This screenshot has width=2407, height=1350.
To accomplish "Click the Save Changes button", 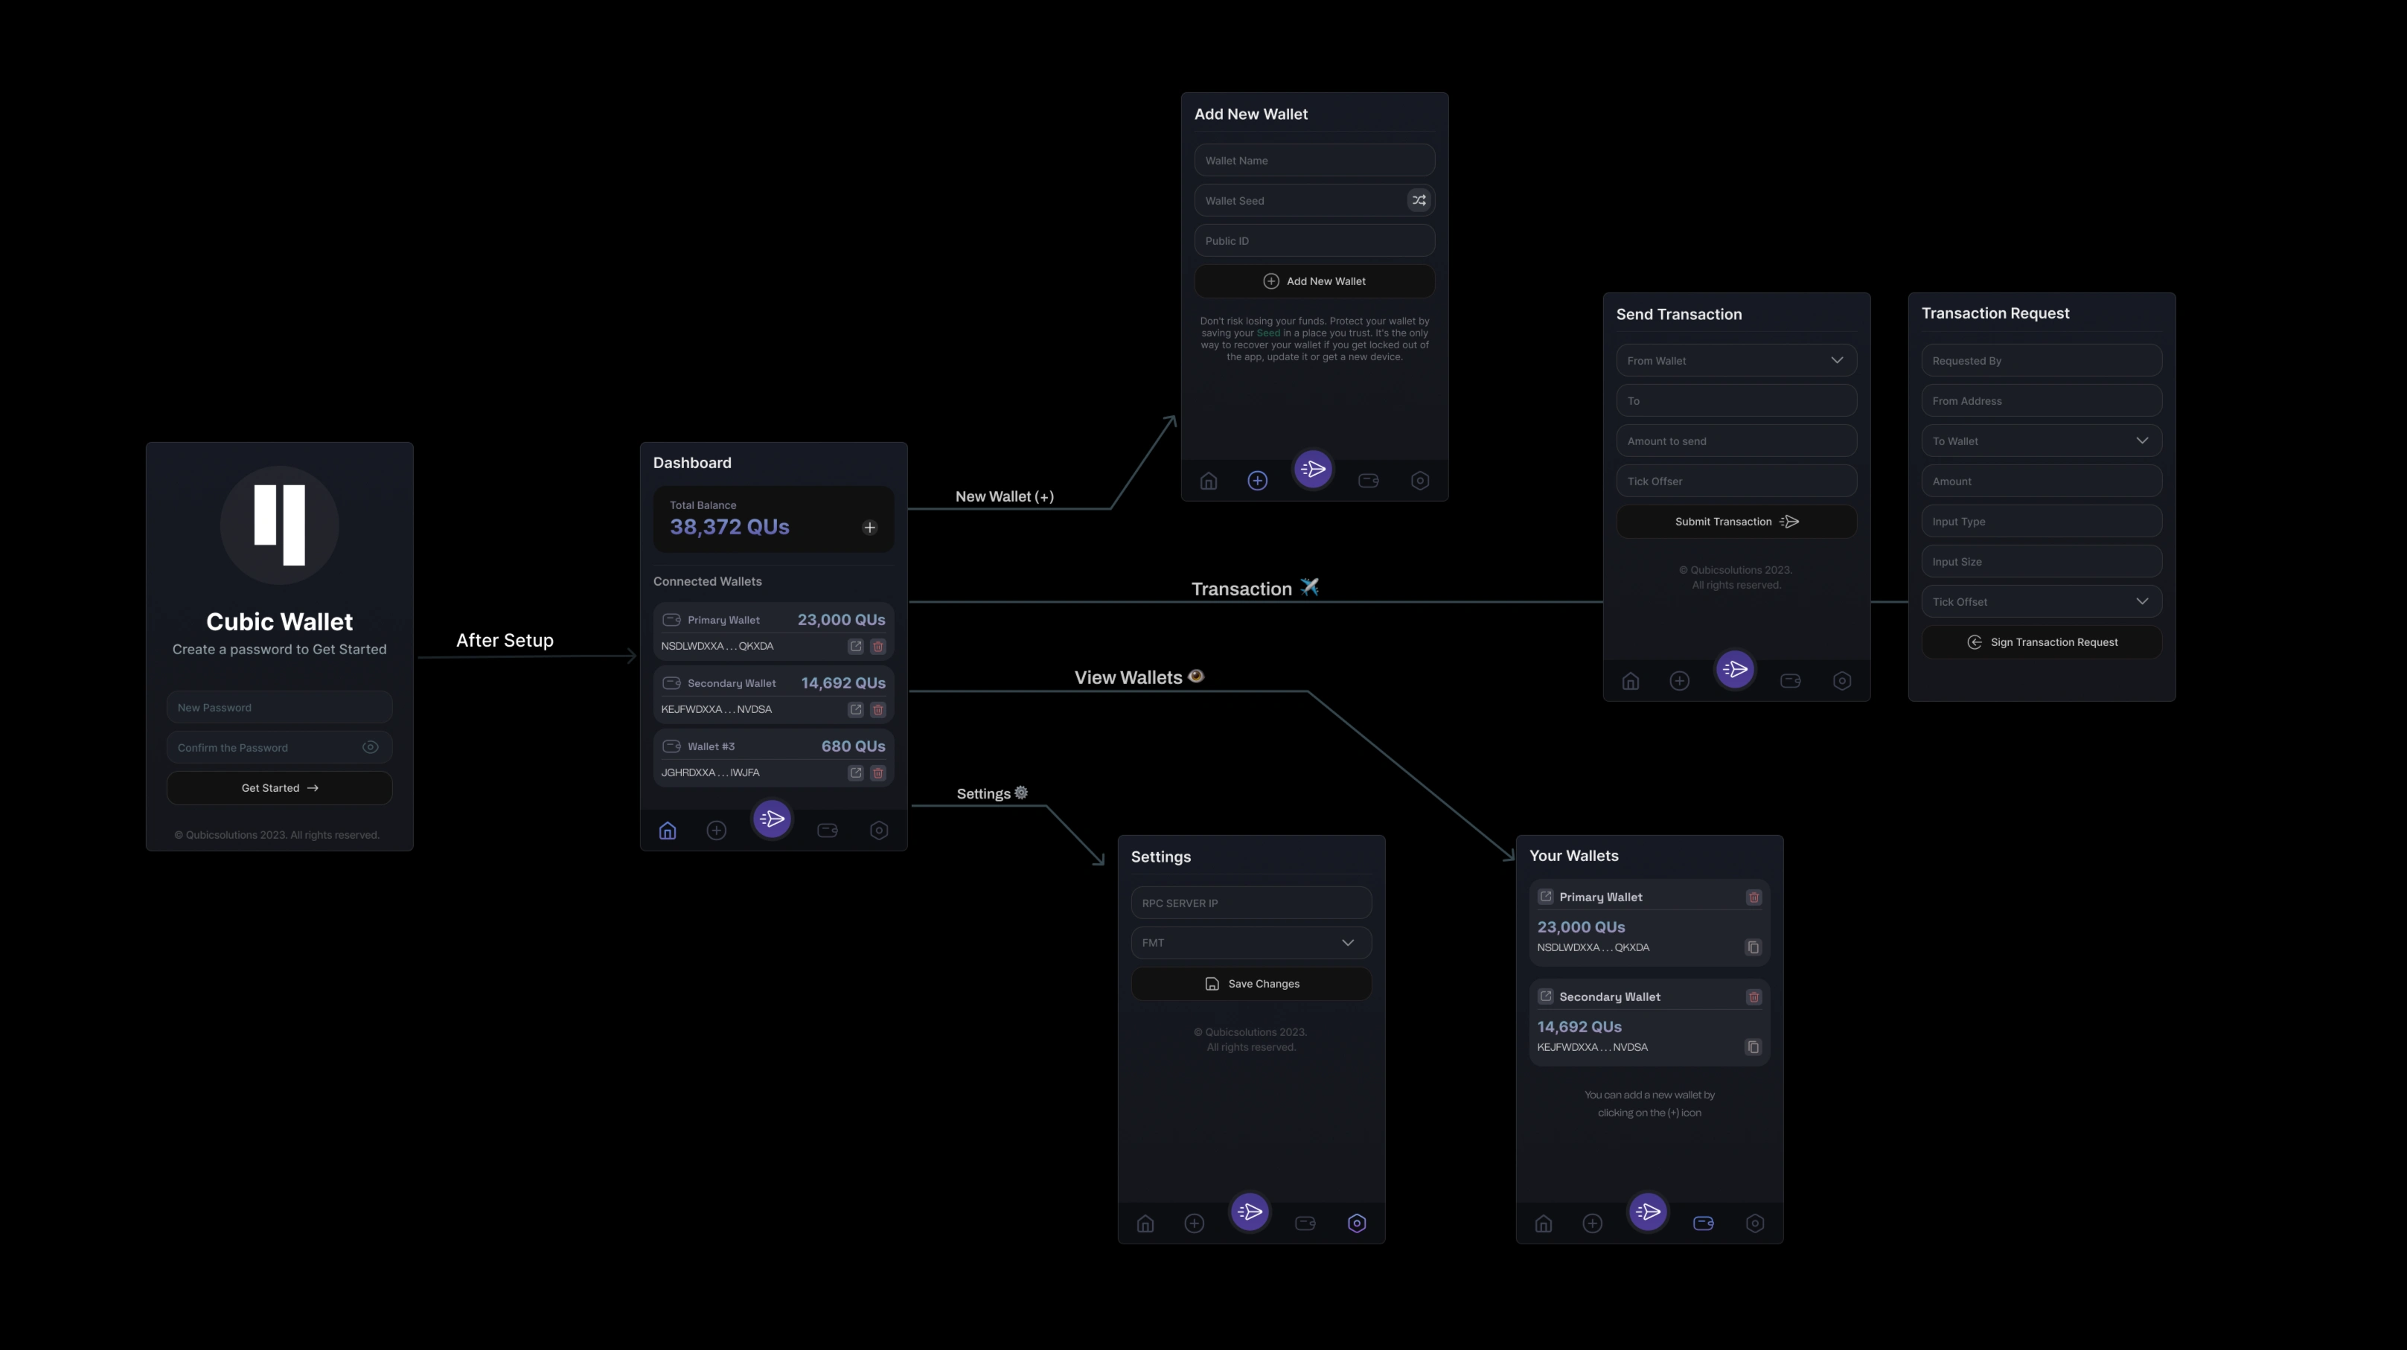I will tap(1251, 984).
